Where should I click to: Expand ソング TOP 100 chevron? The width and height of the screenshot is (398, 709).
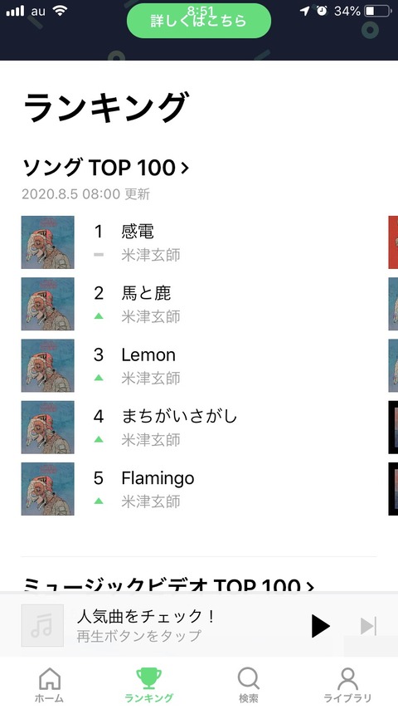pyautogui.click(x=185, y=169)
